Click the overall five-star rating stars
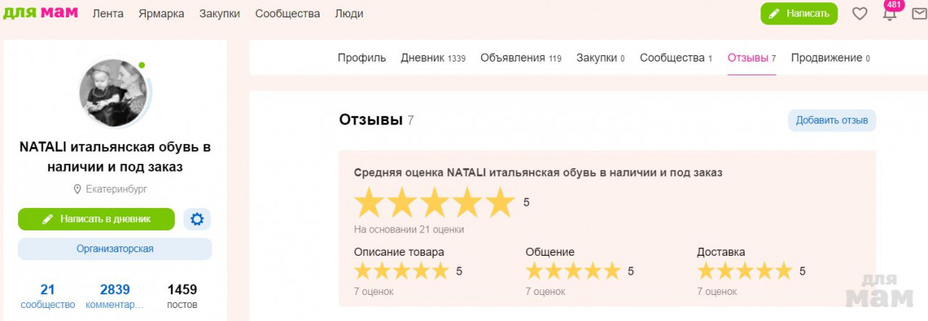Screen dimensions: 928x321 (434, 202)
